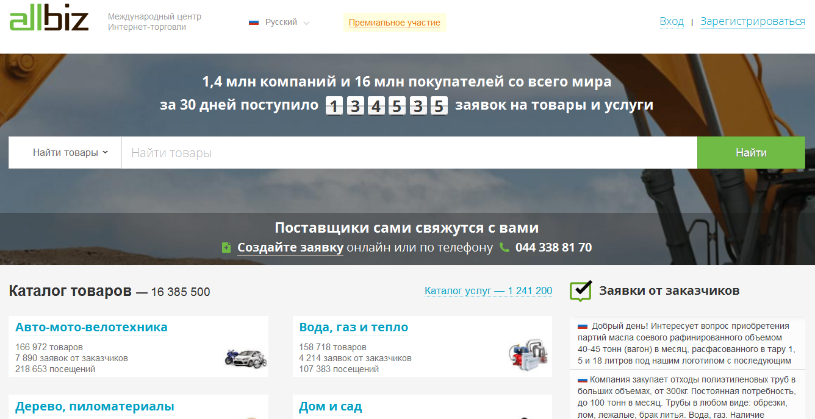Image resolution: width=815 pixels, height=419 pixels.
Task: Click the Russian flag icon beside the language selector
Action: click(x=254, y=21)
